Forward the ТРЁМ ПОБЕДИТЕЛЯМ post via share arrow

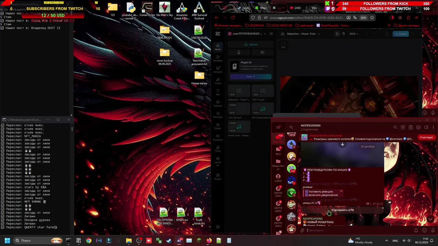pos(389,203)
